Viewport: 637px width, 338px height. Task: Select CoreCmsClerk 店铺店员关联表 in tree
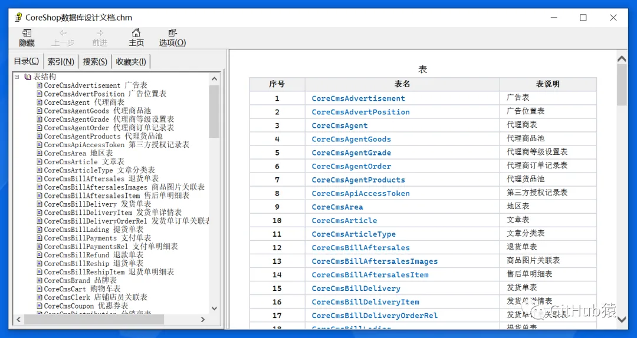point(96,297)
